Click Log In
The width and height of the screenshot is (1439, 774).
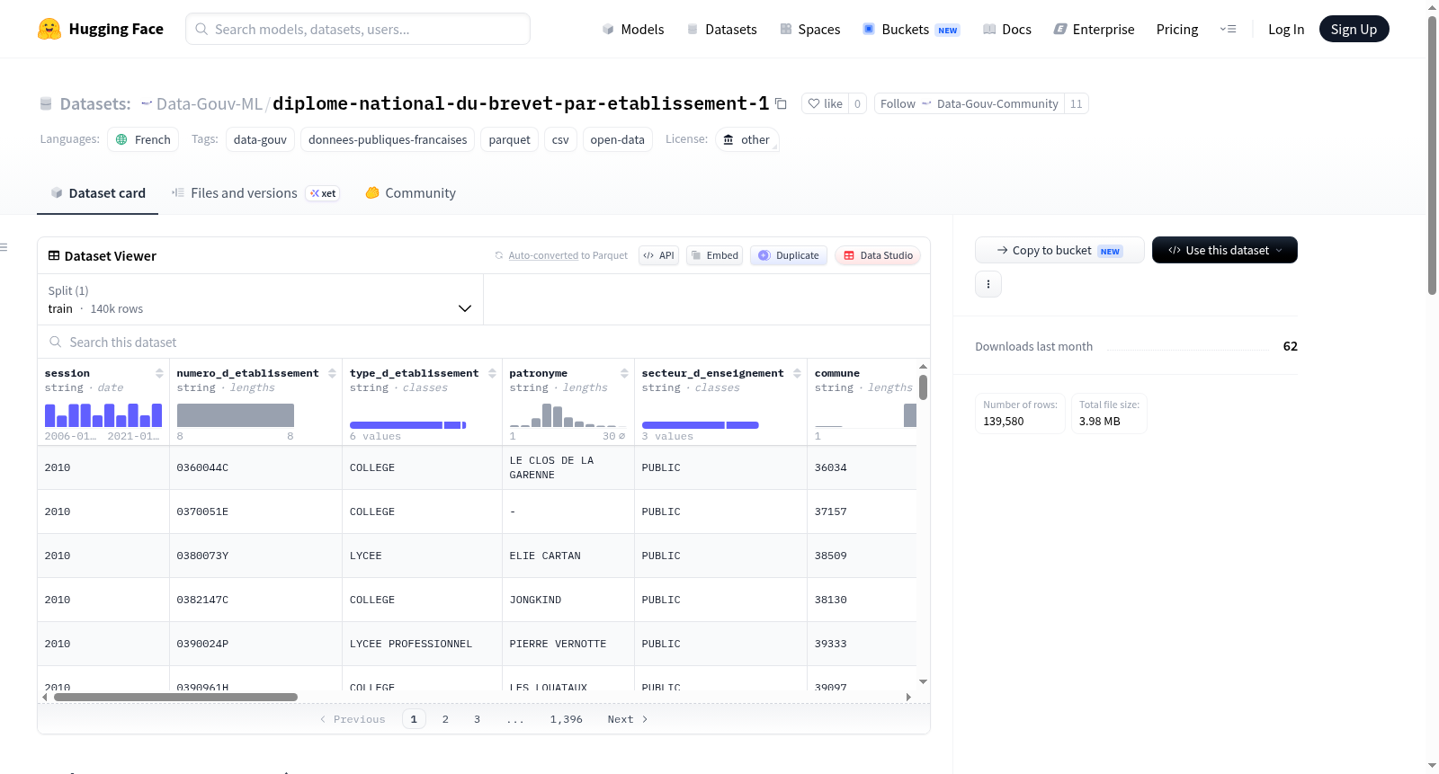[x=1286, y=29]
